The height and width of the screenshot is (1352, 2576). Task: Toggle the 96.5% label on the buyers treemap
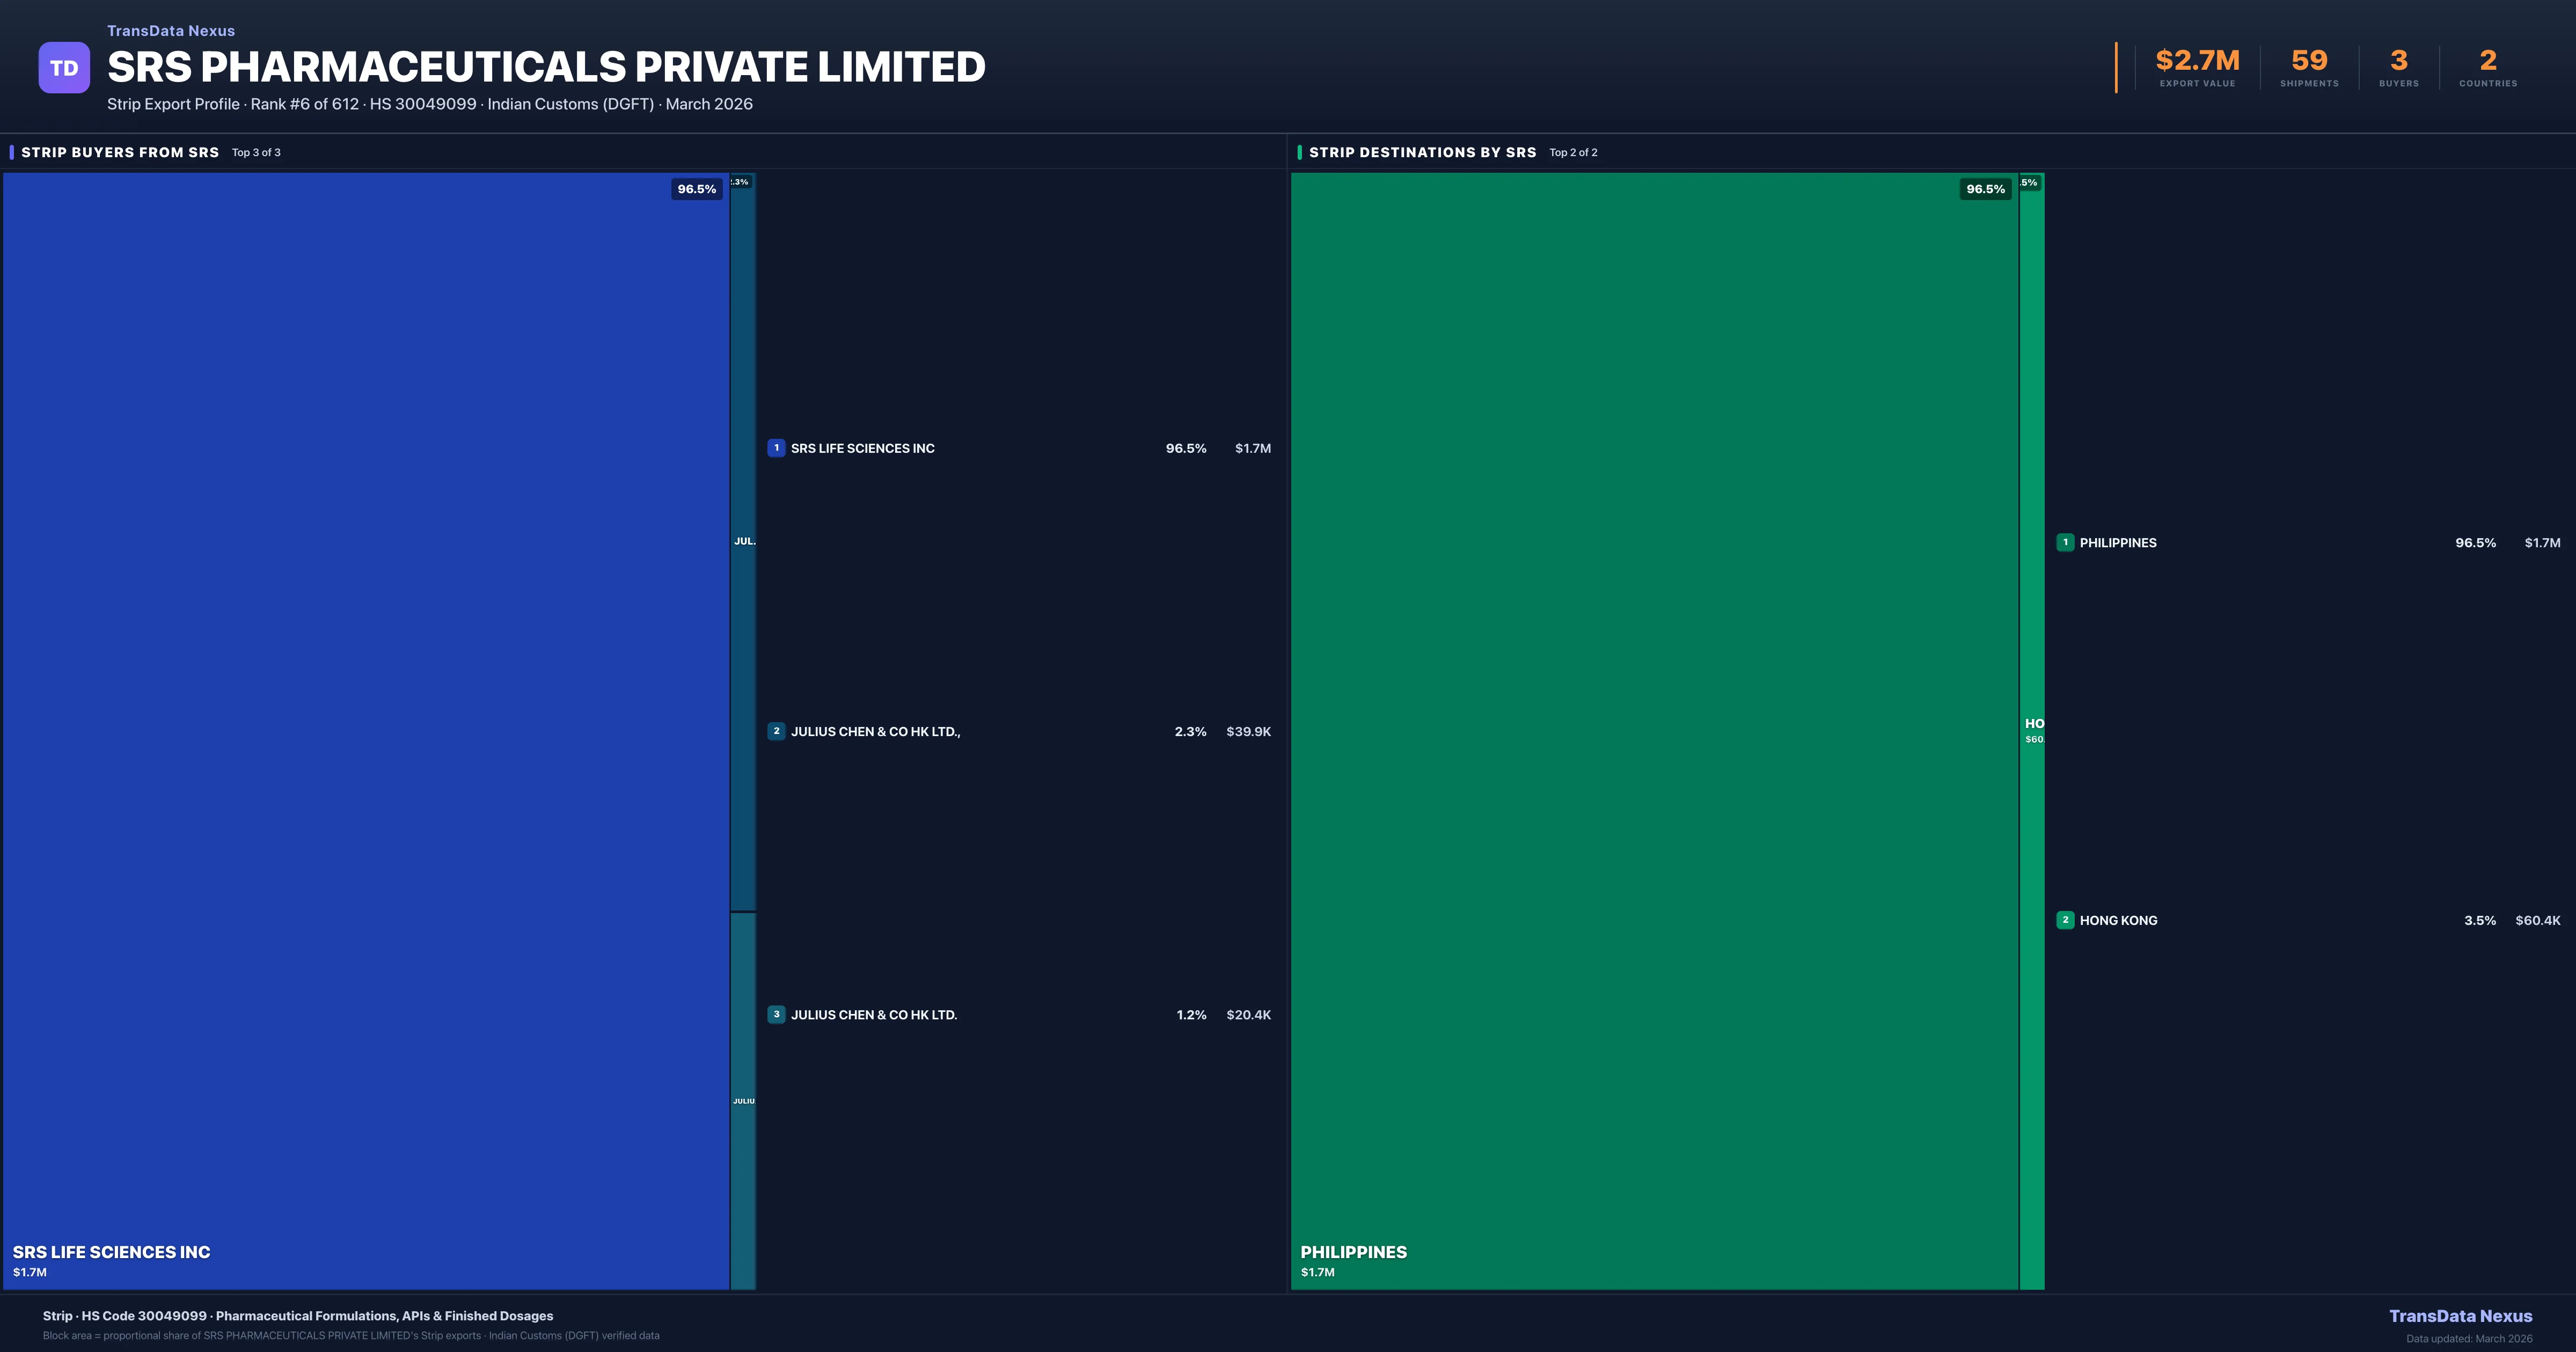click(697, 188)
